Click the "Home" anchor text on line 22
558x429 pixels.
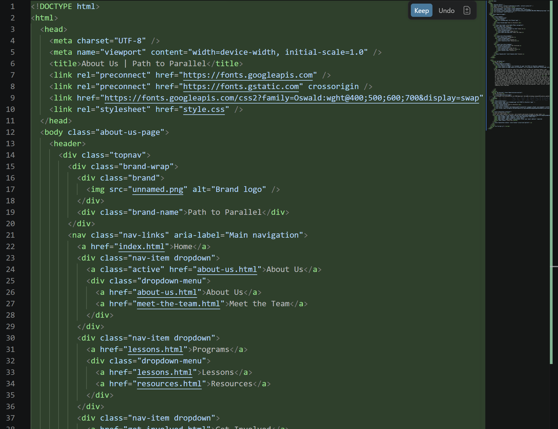point(183,246)
